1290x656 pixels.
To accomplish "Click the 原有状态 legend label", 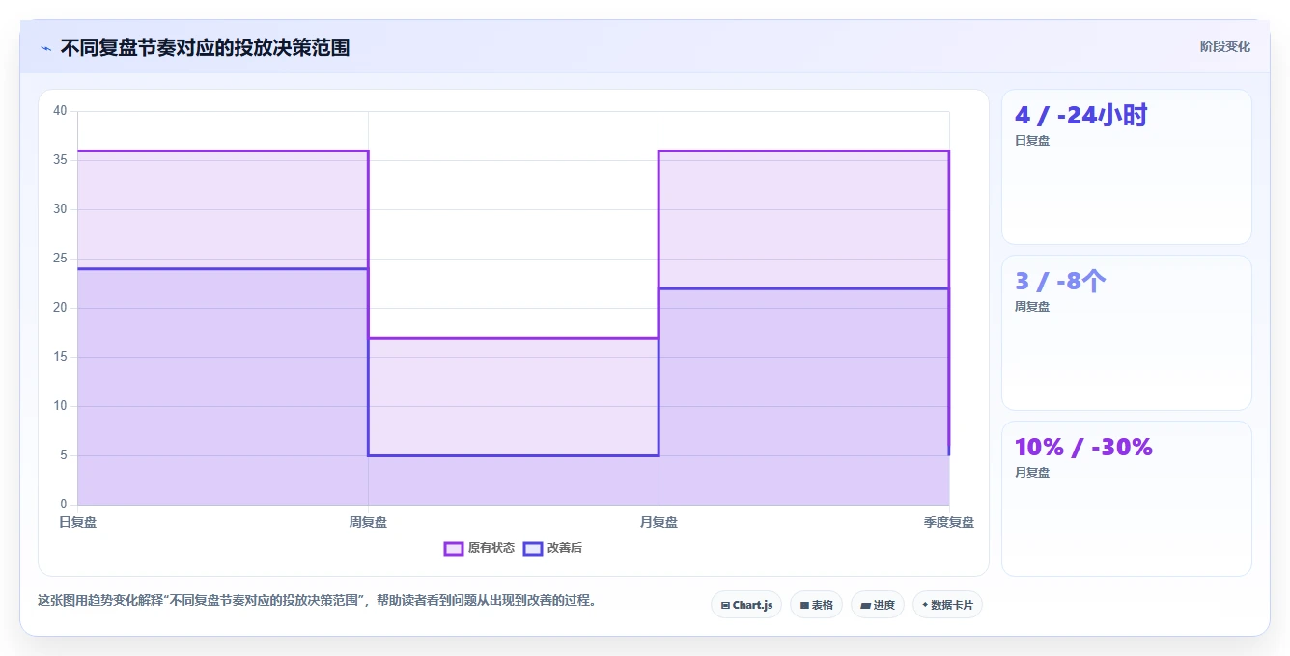I will [491, 548].
